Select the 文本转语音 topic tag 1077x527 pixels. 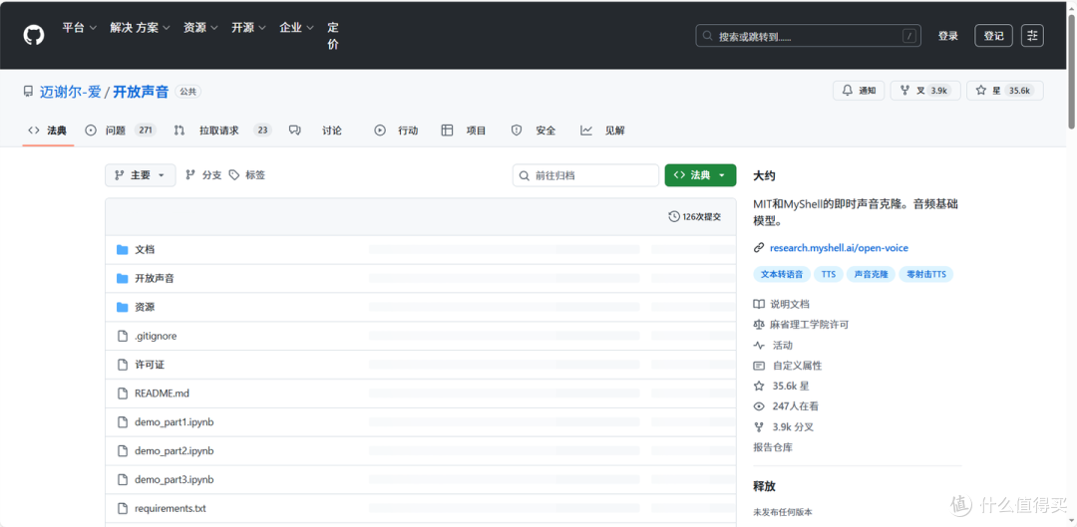click(781, 275)
